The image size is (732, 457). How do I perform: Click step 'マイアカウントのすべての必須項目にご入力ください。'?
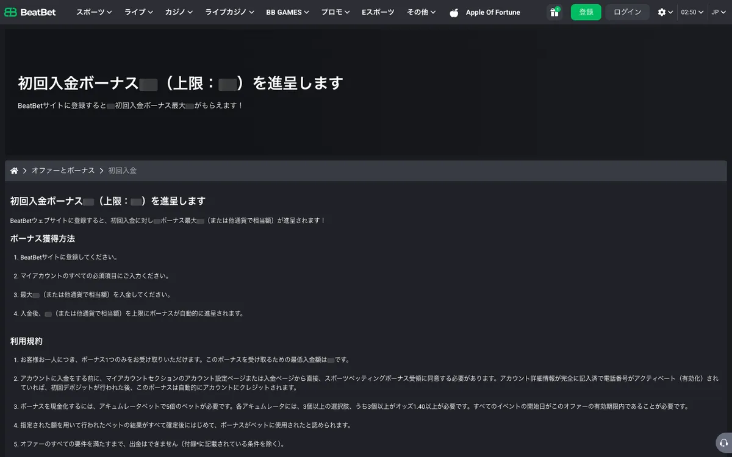pos(95,276)
